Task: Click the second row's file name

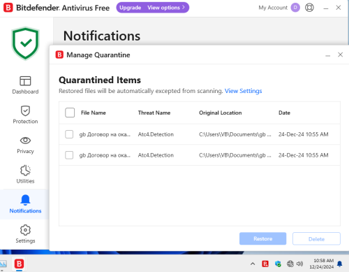Action: [x=105, y=155]
